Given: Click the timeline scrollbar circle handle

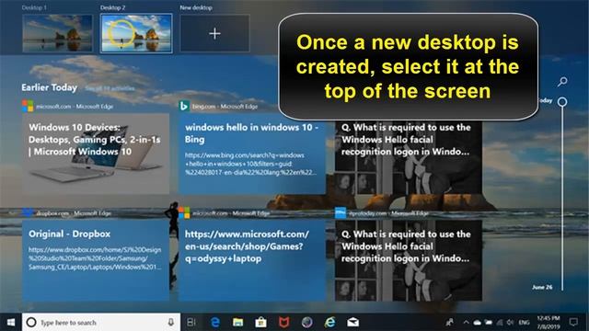Looking at the screenshot, I should [562, 102].
